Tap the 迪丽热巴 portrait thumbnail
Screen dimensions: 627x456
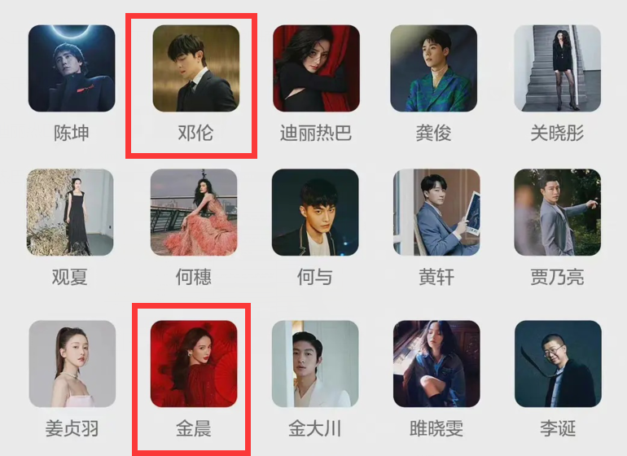click(316, 68)
